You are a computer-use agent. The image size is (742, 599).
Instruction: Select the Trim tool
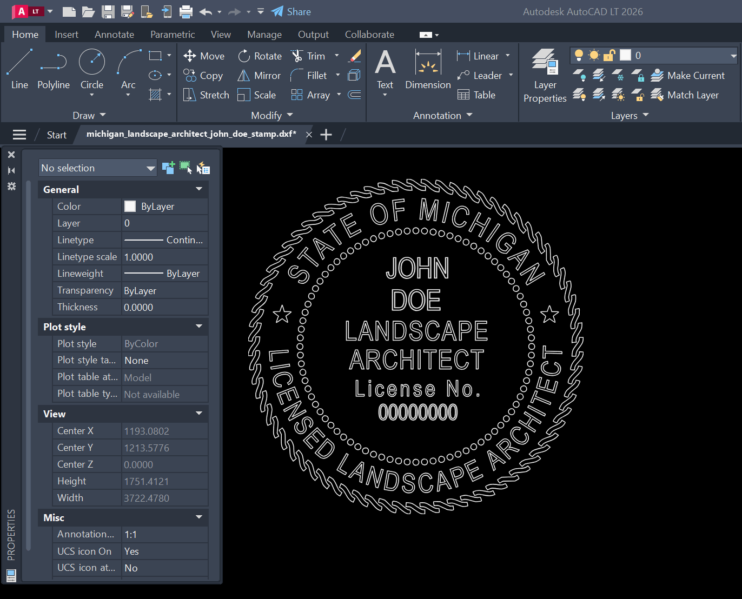pos(308,56)
